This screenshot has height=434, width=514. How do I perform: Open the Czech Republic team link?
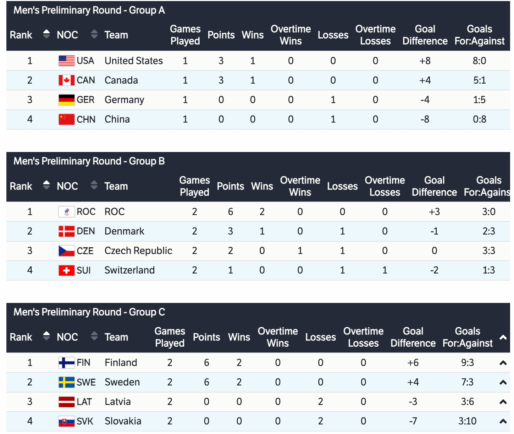click(138, 251)
